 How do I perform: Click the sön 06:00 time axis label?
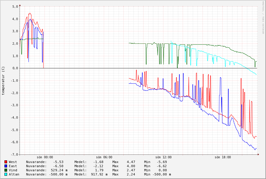104,157
